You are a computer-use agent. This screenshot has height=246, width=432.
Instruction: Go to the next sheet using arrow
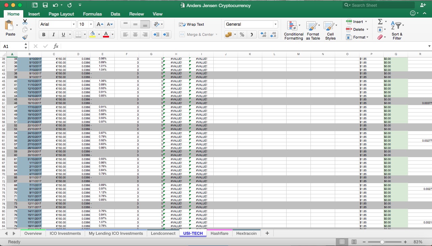pyautogui.click(x=14, y=233)
